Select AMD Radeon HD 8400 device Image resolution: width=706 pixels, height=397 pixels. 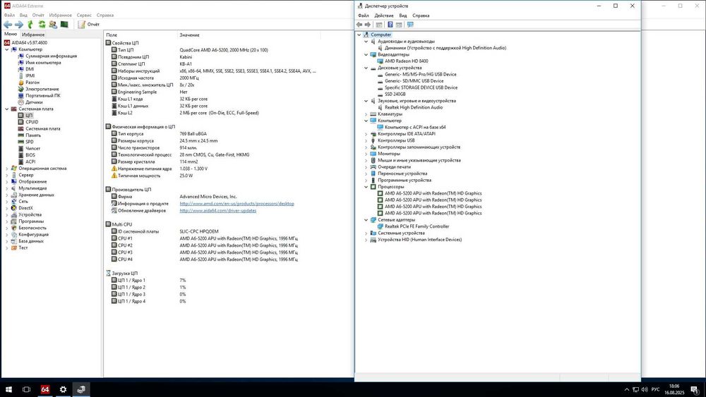click(406, 61)
